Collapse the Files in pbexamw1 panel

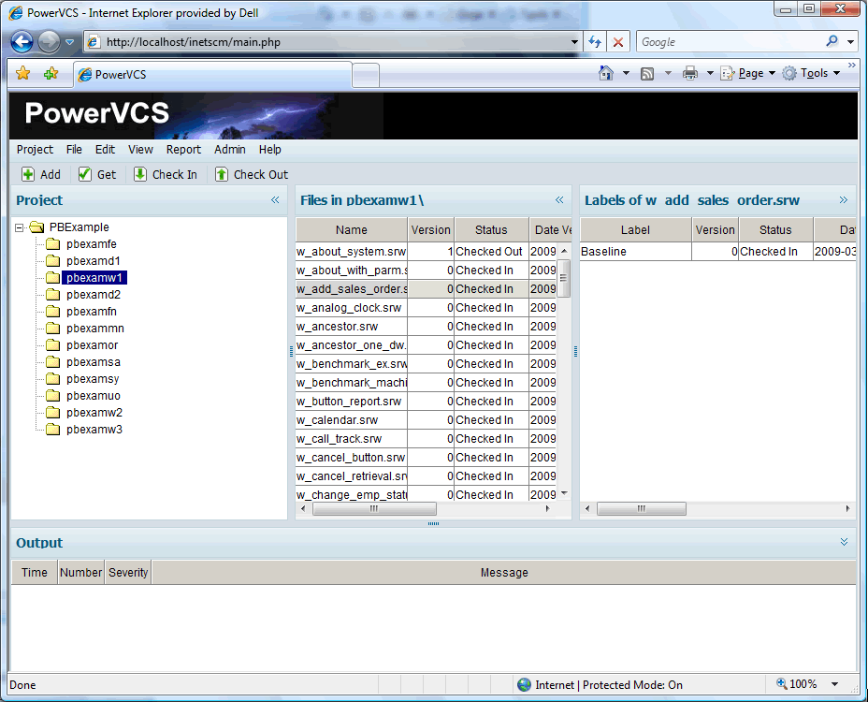559,200
